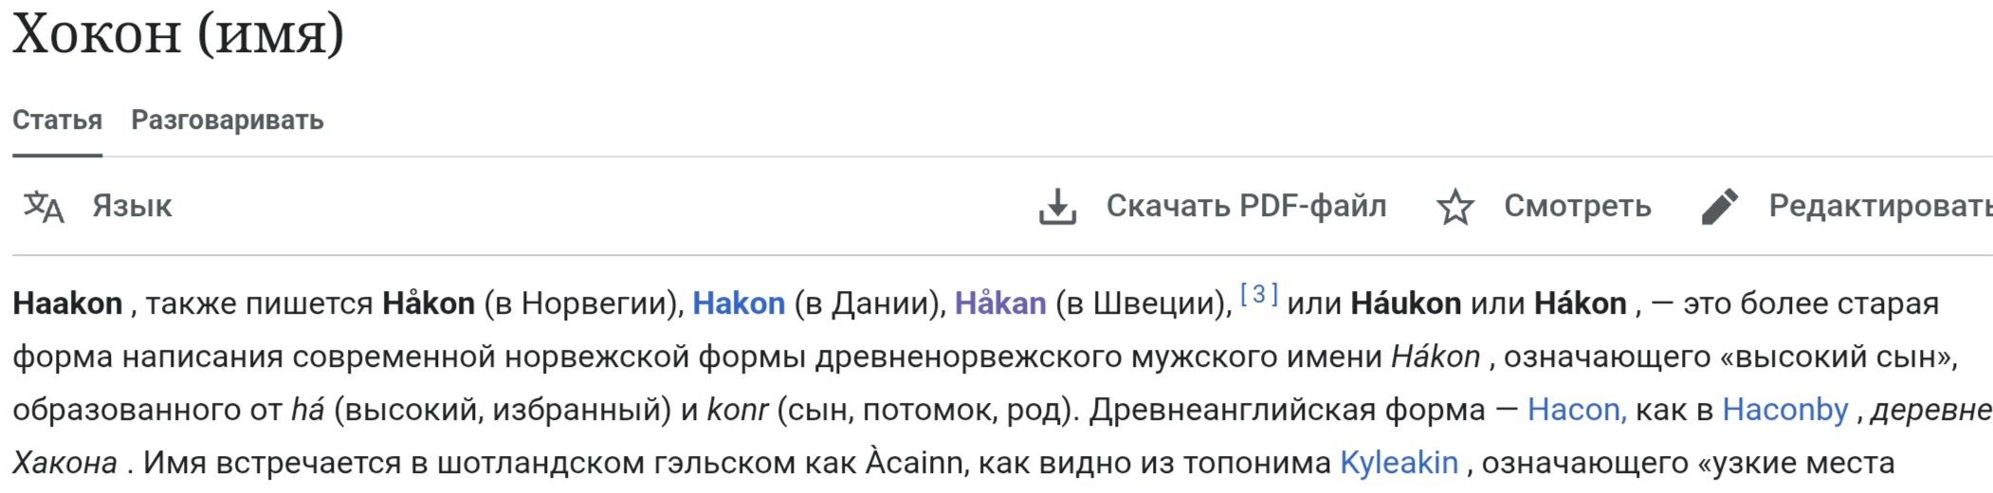1993x493 pixels.
Task: Click the page title Хокон (имя)
Action: 178,34
